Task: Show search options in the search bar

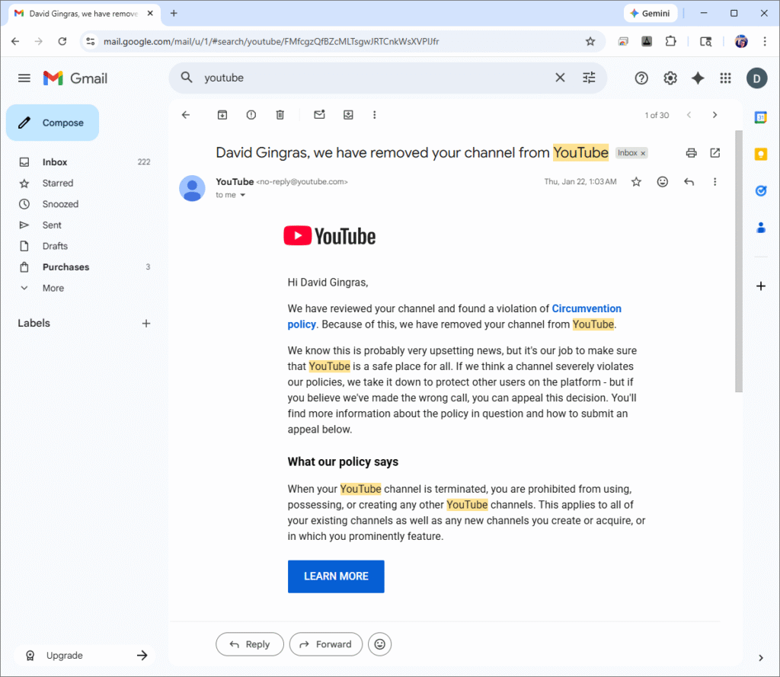Action: (589, 78)
